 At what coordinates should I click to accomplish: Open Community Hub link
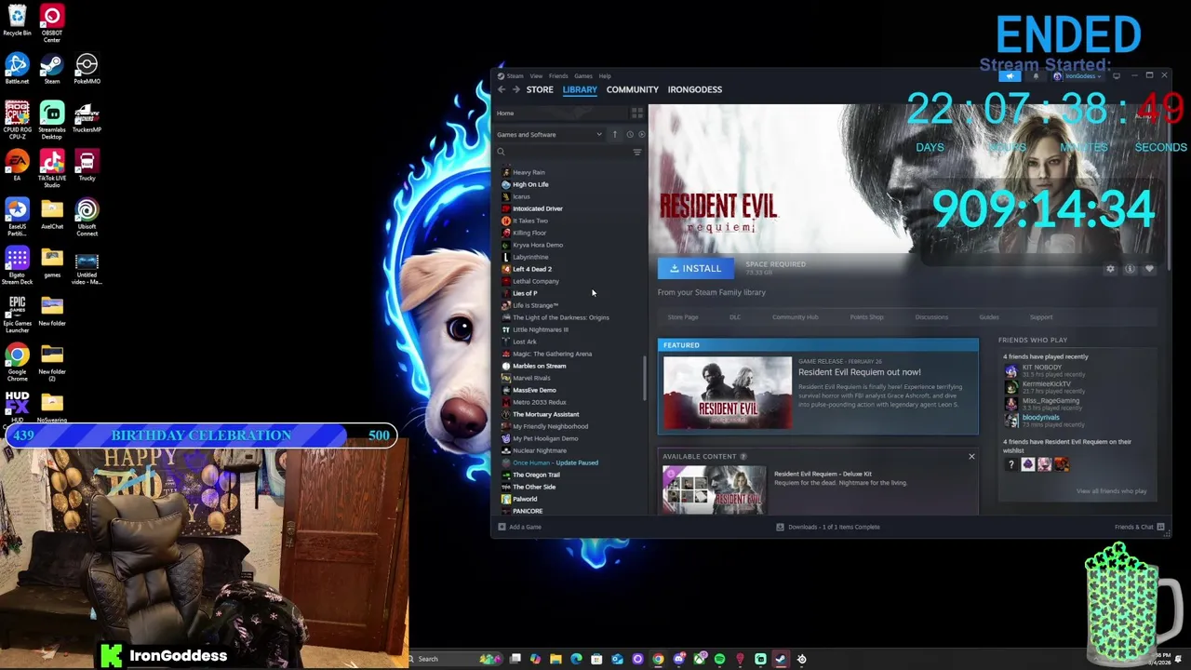(x=795, y=317)
